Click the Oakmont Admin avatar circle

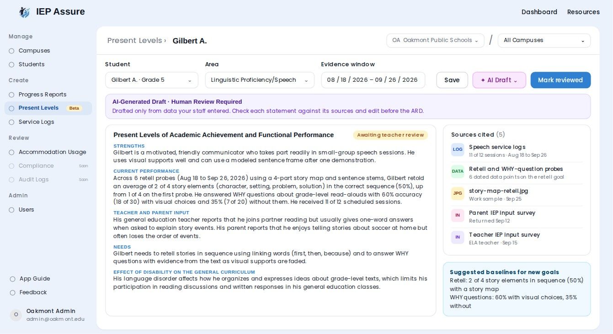point(16,315)
